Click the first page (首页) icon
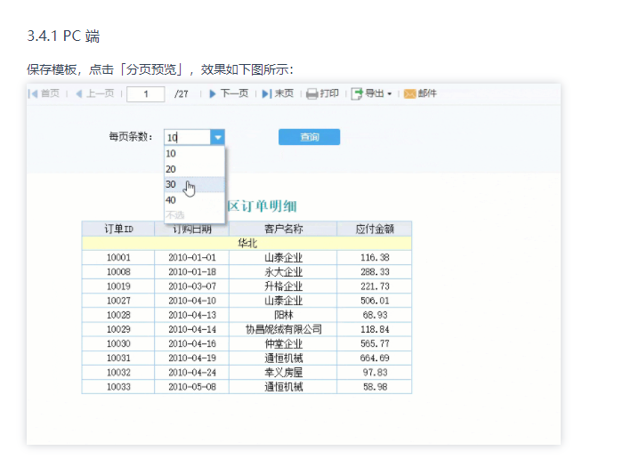This screenshot has height=459, width=639. [x=34, y=93]
